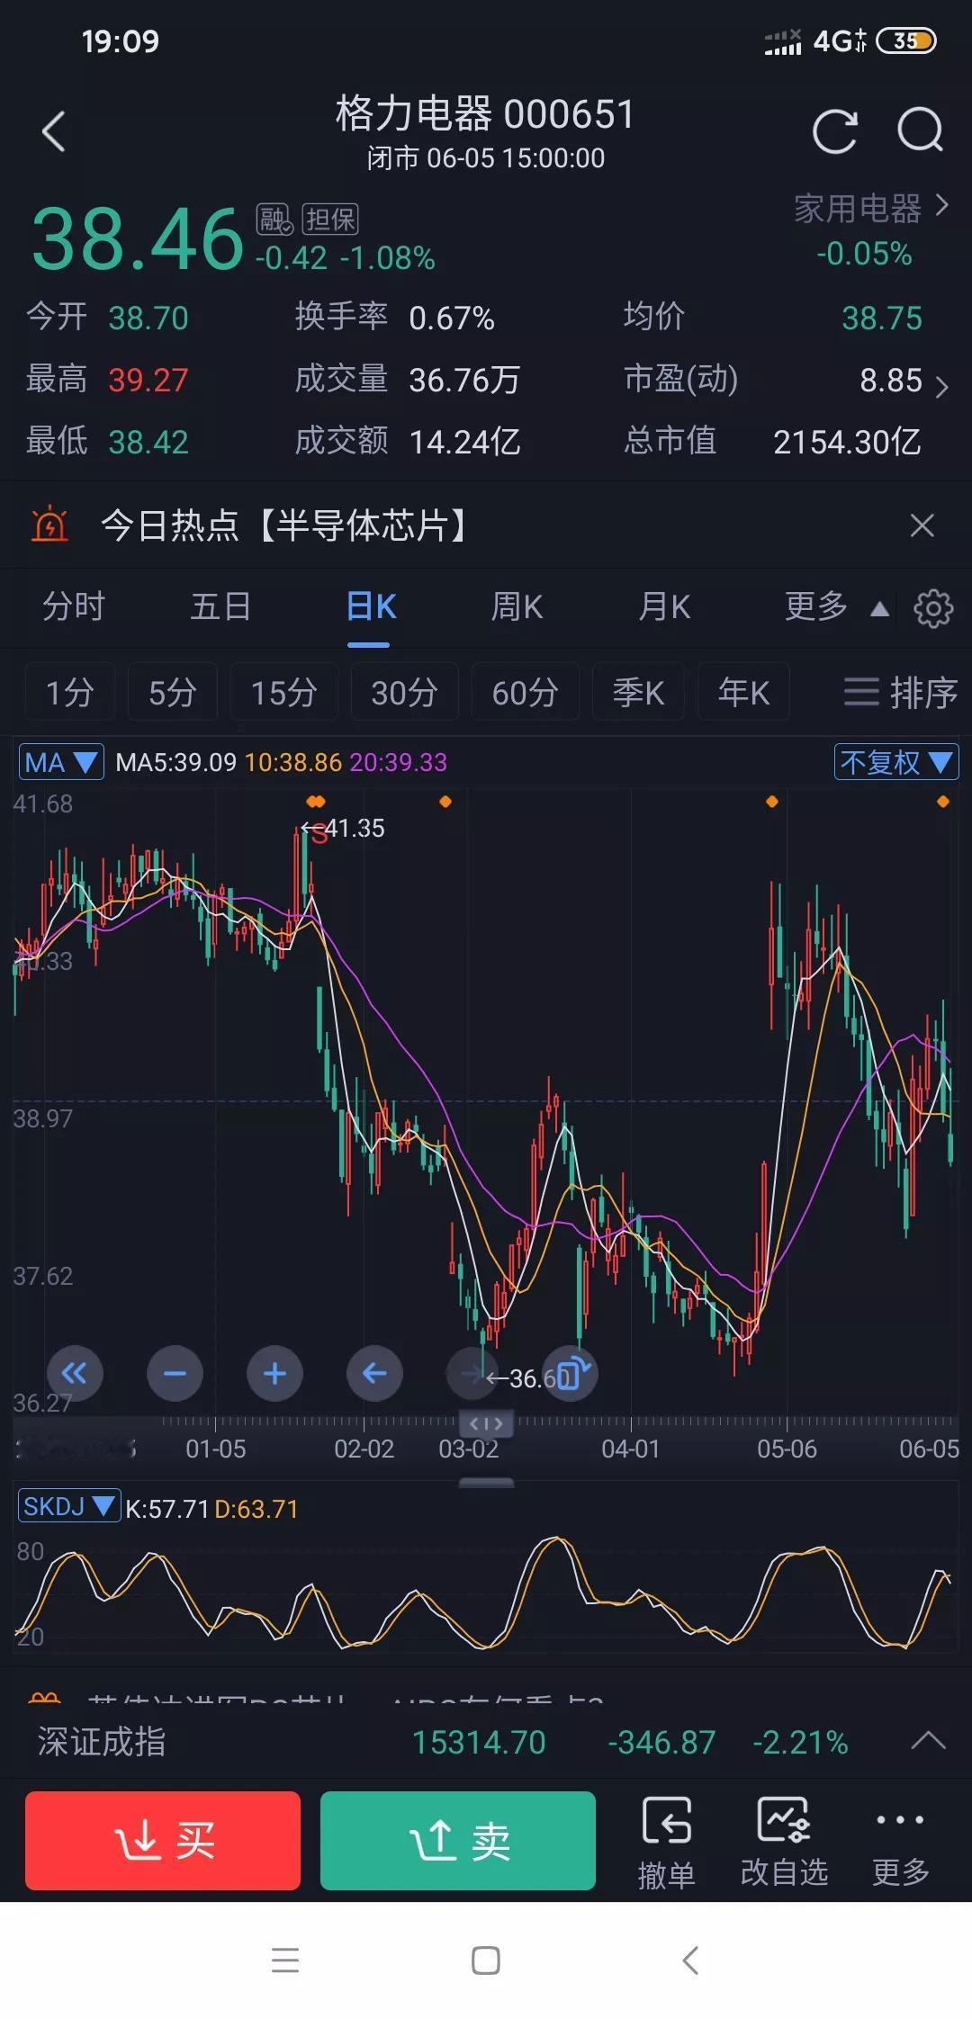Open 深证成指 index bar
The height and width of the screenshot is (2019, 972).
(x=486, y=1742)
